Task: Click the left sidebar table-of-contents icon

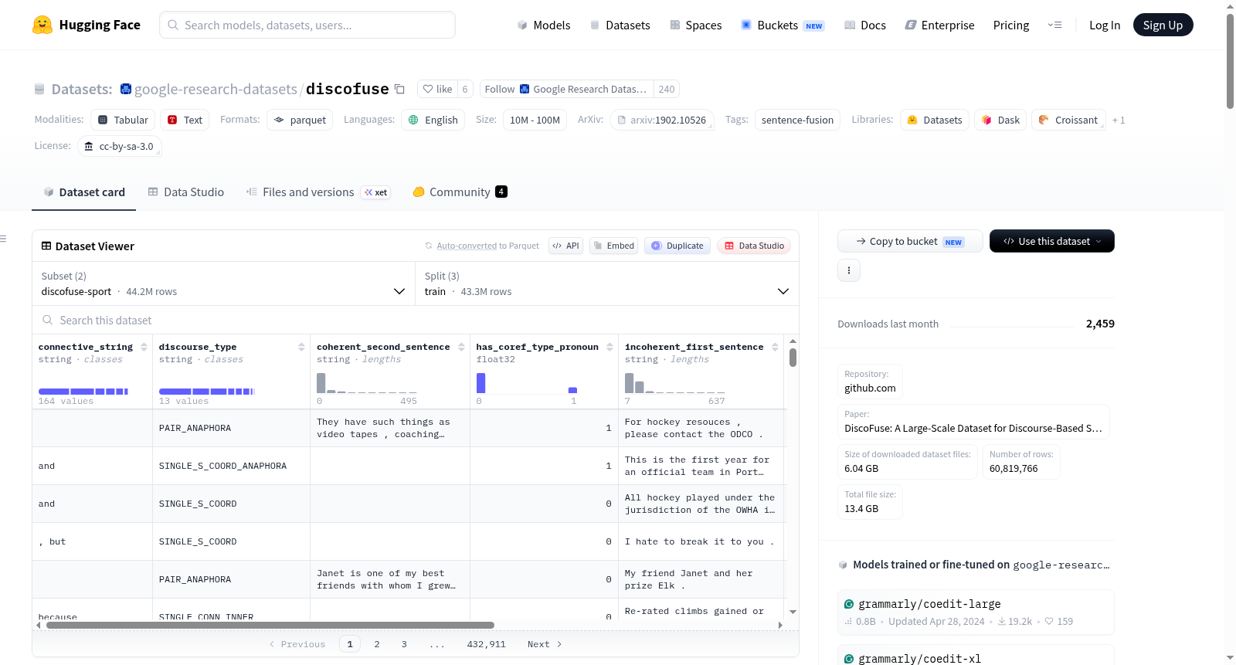Action: (3, 239)
